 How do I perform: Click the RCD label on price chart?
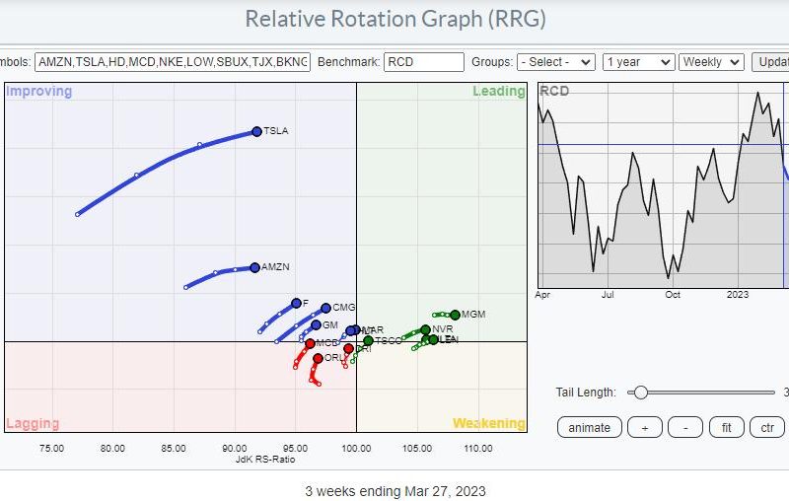click(x=554, y=91)
